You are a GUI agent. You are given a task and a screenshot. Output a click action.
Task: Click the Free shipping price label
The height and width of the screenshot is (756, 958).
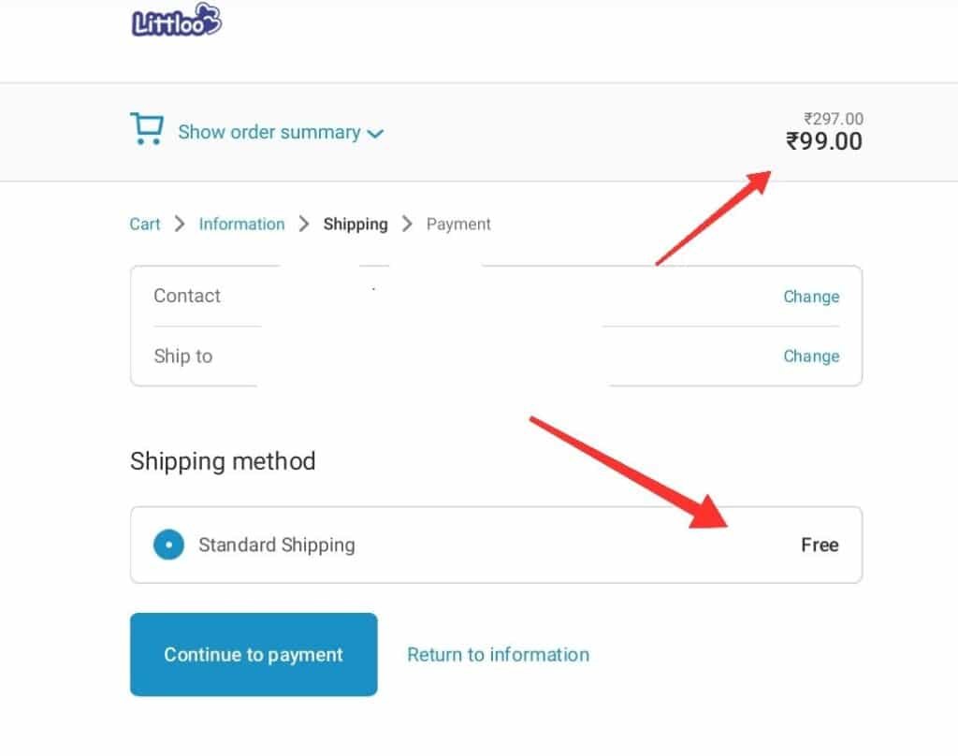(x=820, y=545)
